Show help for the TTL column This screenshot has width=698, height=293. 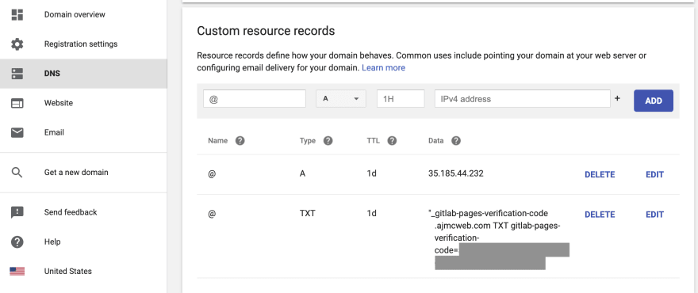(392, 141)
